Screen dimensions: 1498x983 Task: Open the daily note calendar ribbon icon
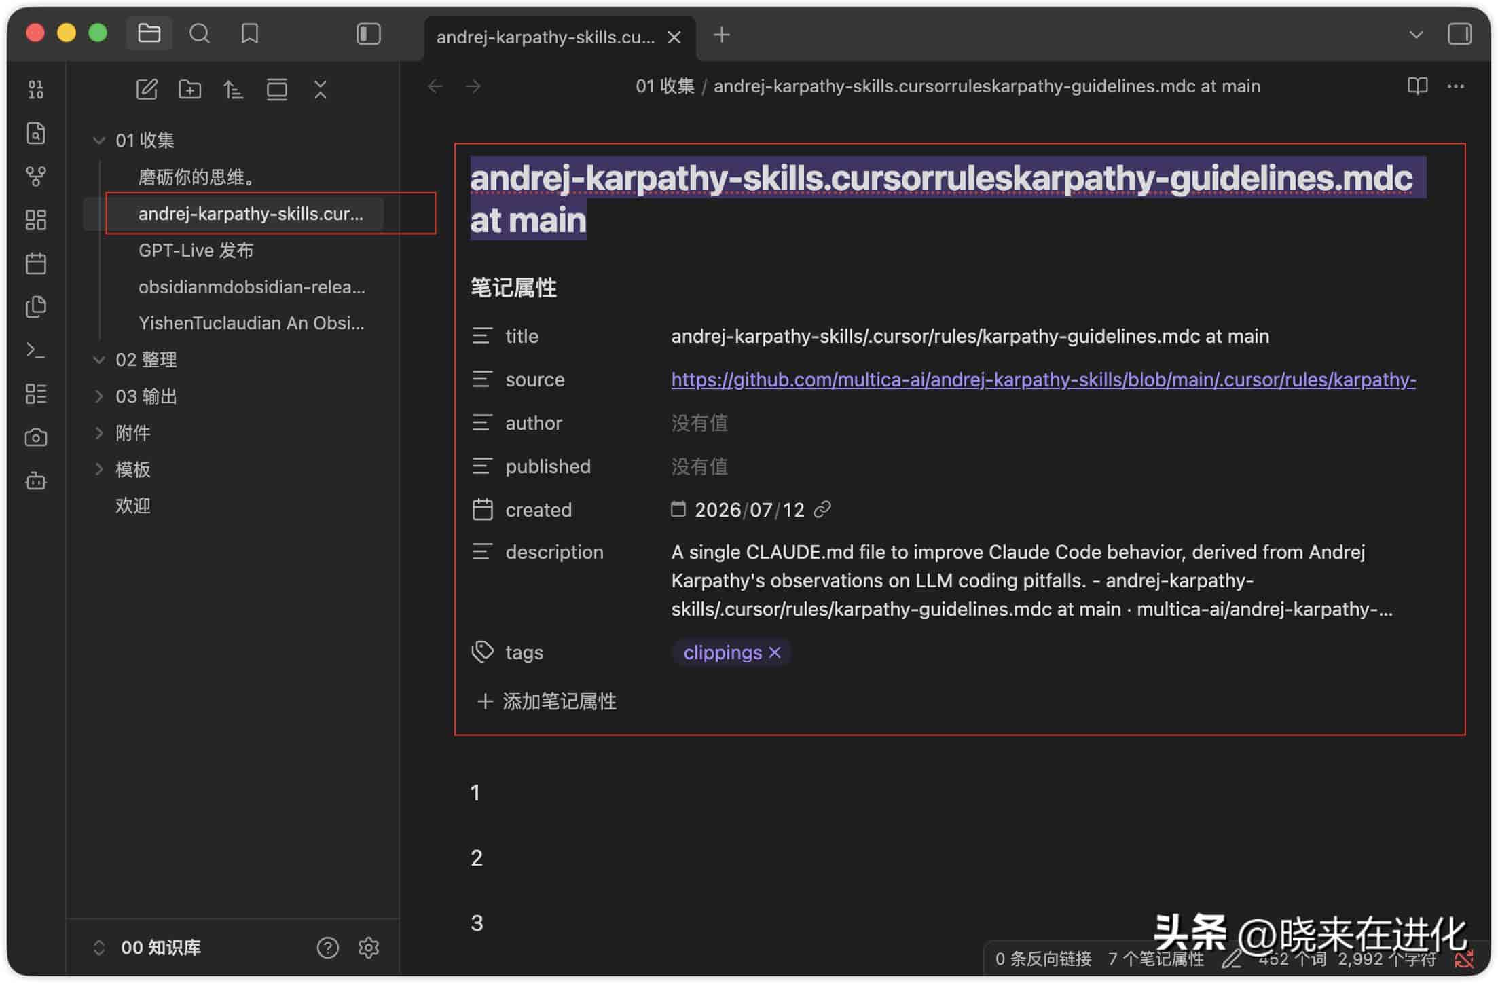tap(36, 263)
